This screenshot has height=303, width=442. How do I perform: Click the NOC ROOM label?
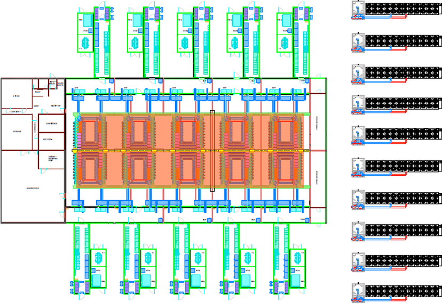click(x=48, y=139)
